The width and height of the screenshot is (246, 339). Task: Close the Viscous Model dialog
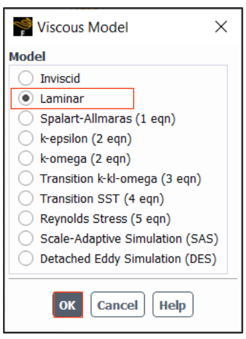click(x=221, y=27)
